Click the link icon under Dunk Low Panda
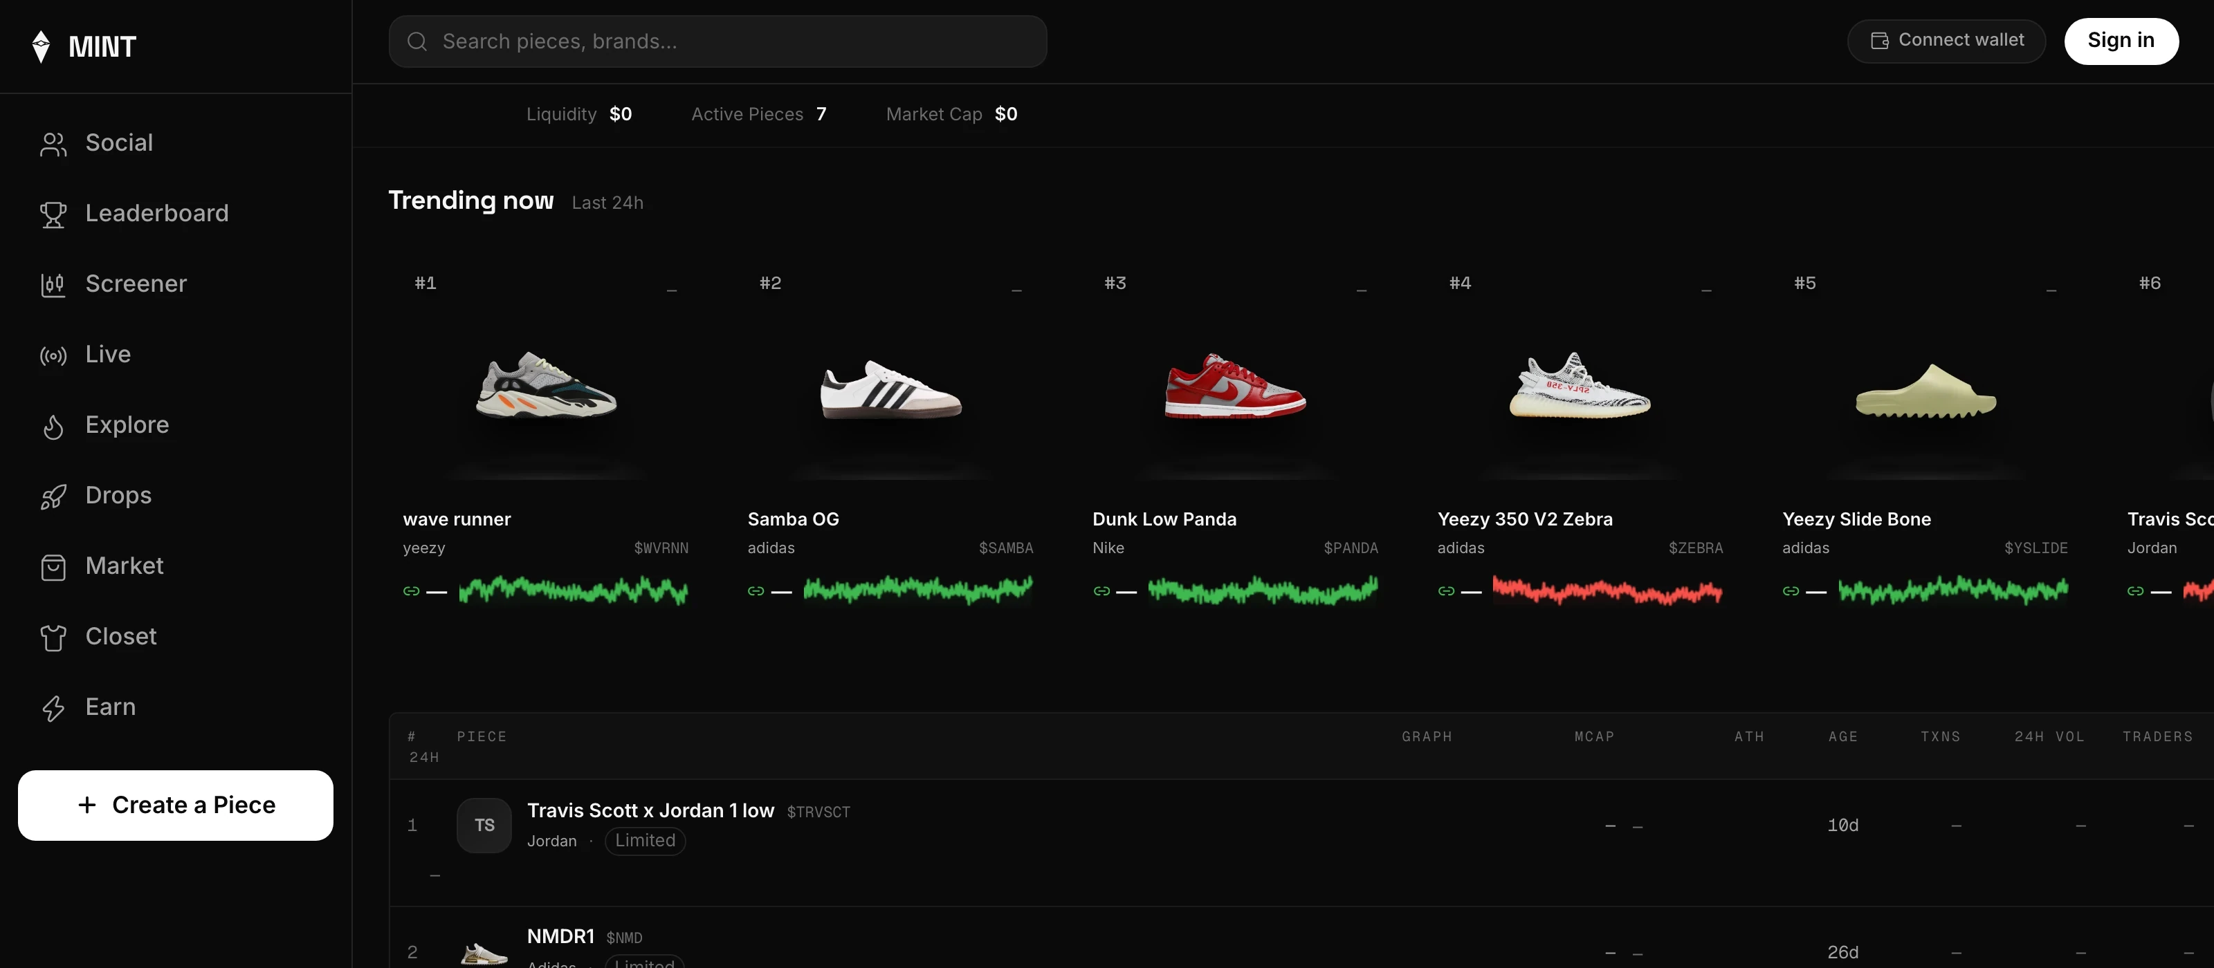This screenshot has width=2214, height=968. (x=1101, y=591)
